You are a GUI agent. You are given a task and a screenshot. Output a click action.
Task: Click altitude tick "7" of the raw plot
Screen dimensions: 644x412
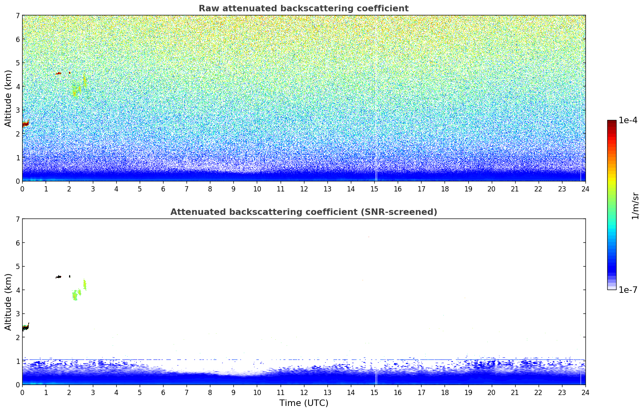(x=18, y=16)
